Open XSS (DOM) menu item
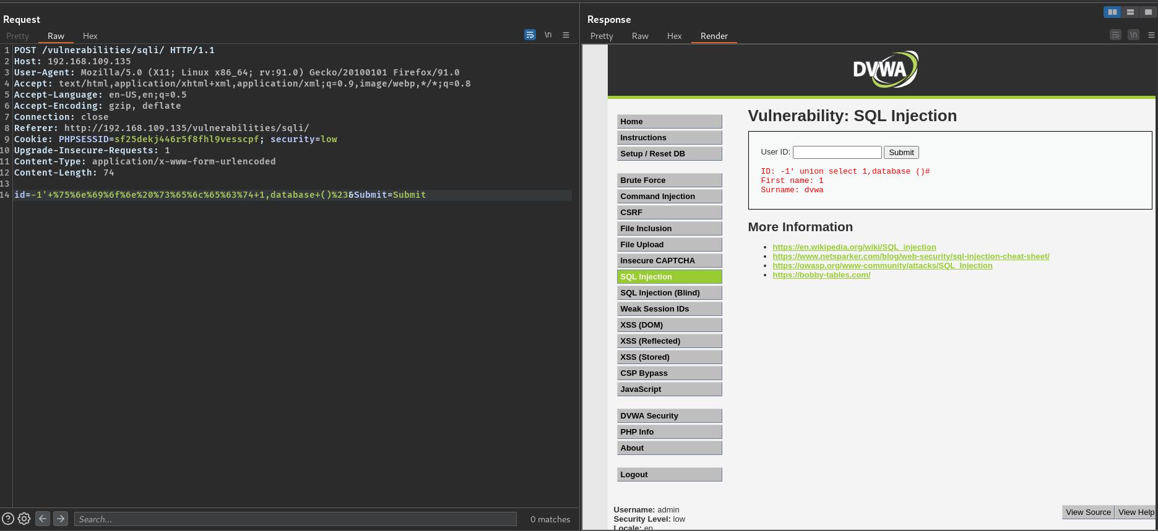Screen dimensions: 1158x531 pyautogui.click(x=669, y=325)
